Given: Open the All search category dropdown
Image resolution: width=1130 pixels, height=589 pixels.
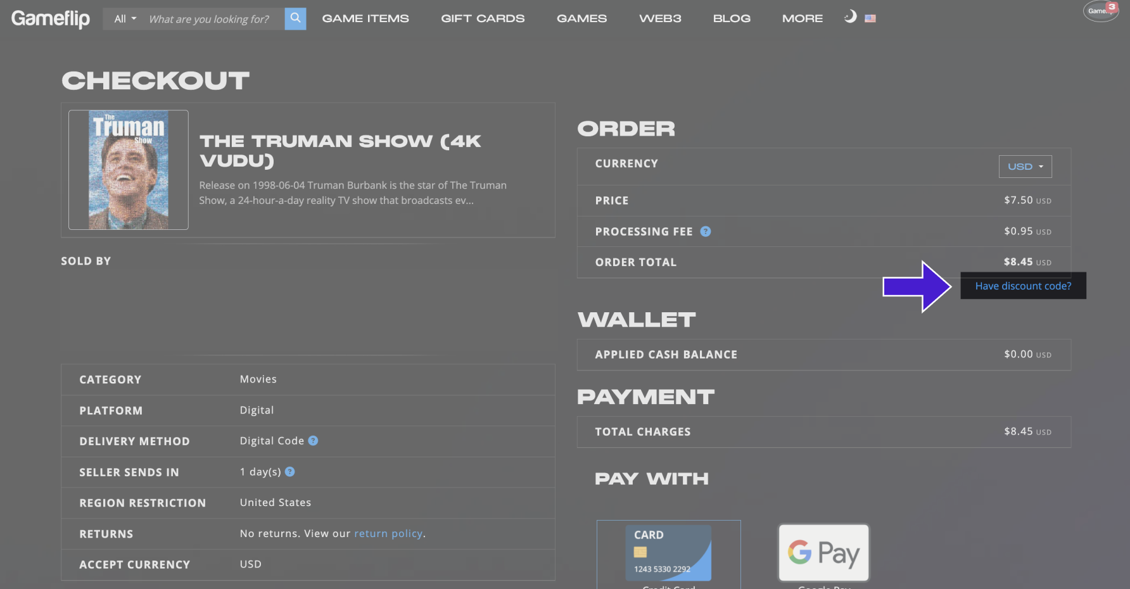Looking at the screenshot, I should tap(125, 19).
